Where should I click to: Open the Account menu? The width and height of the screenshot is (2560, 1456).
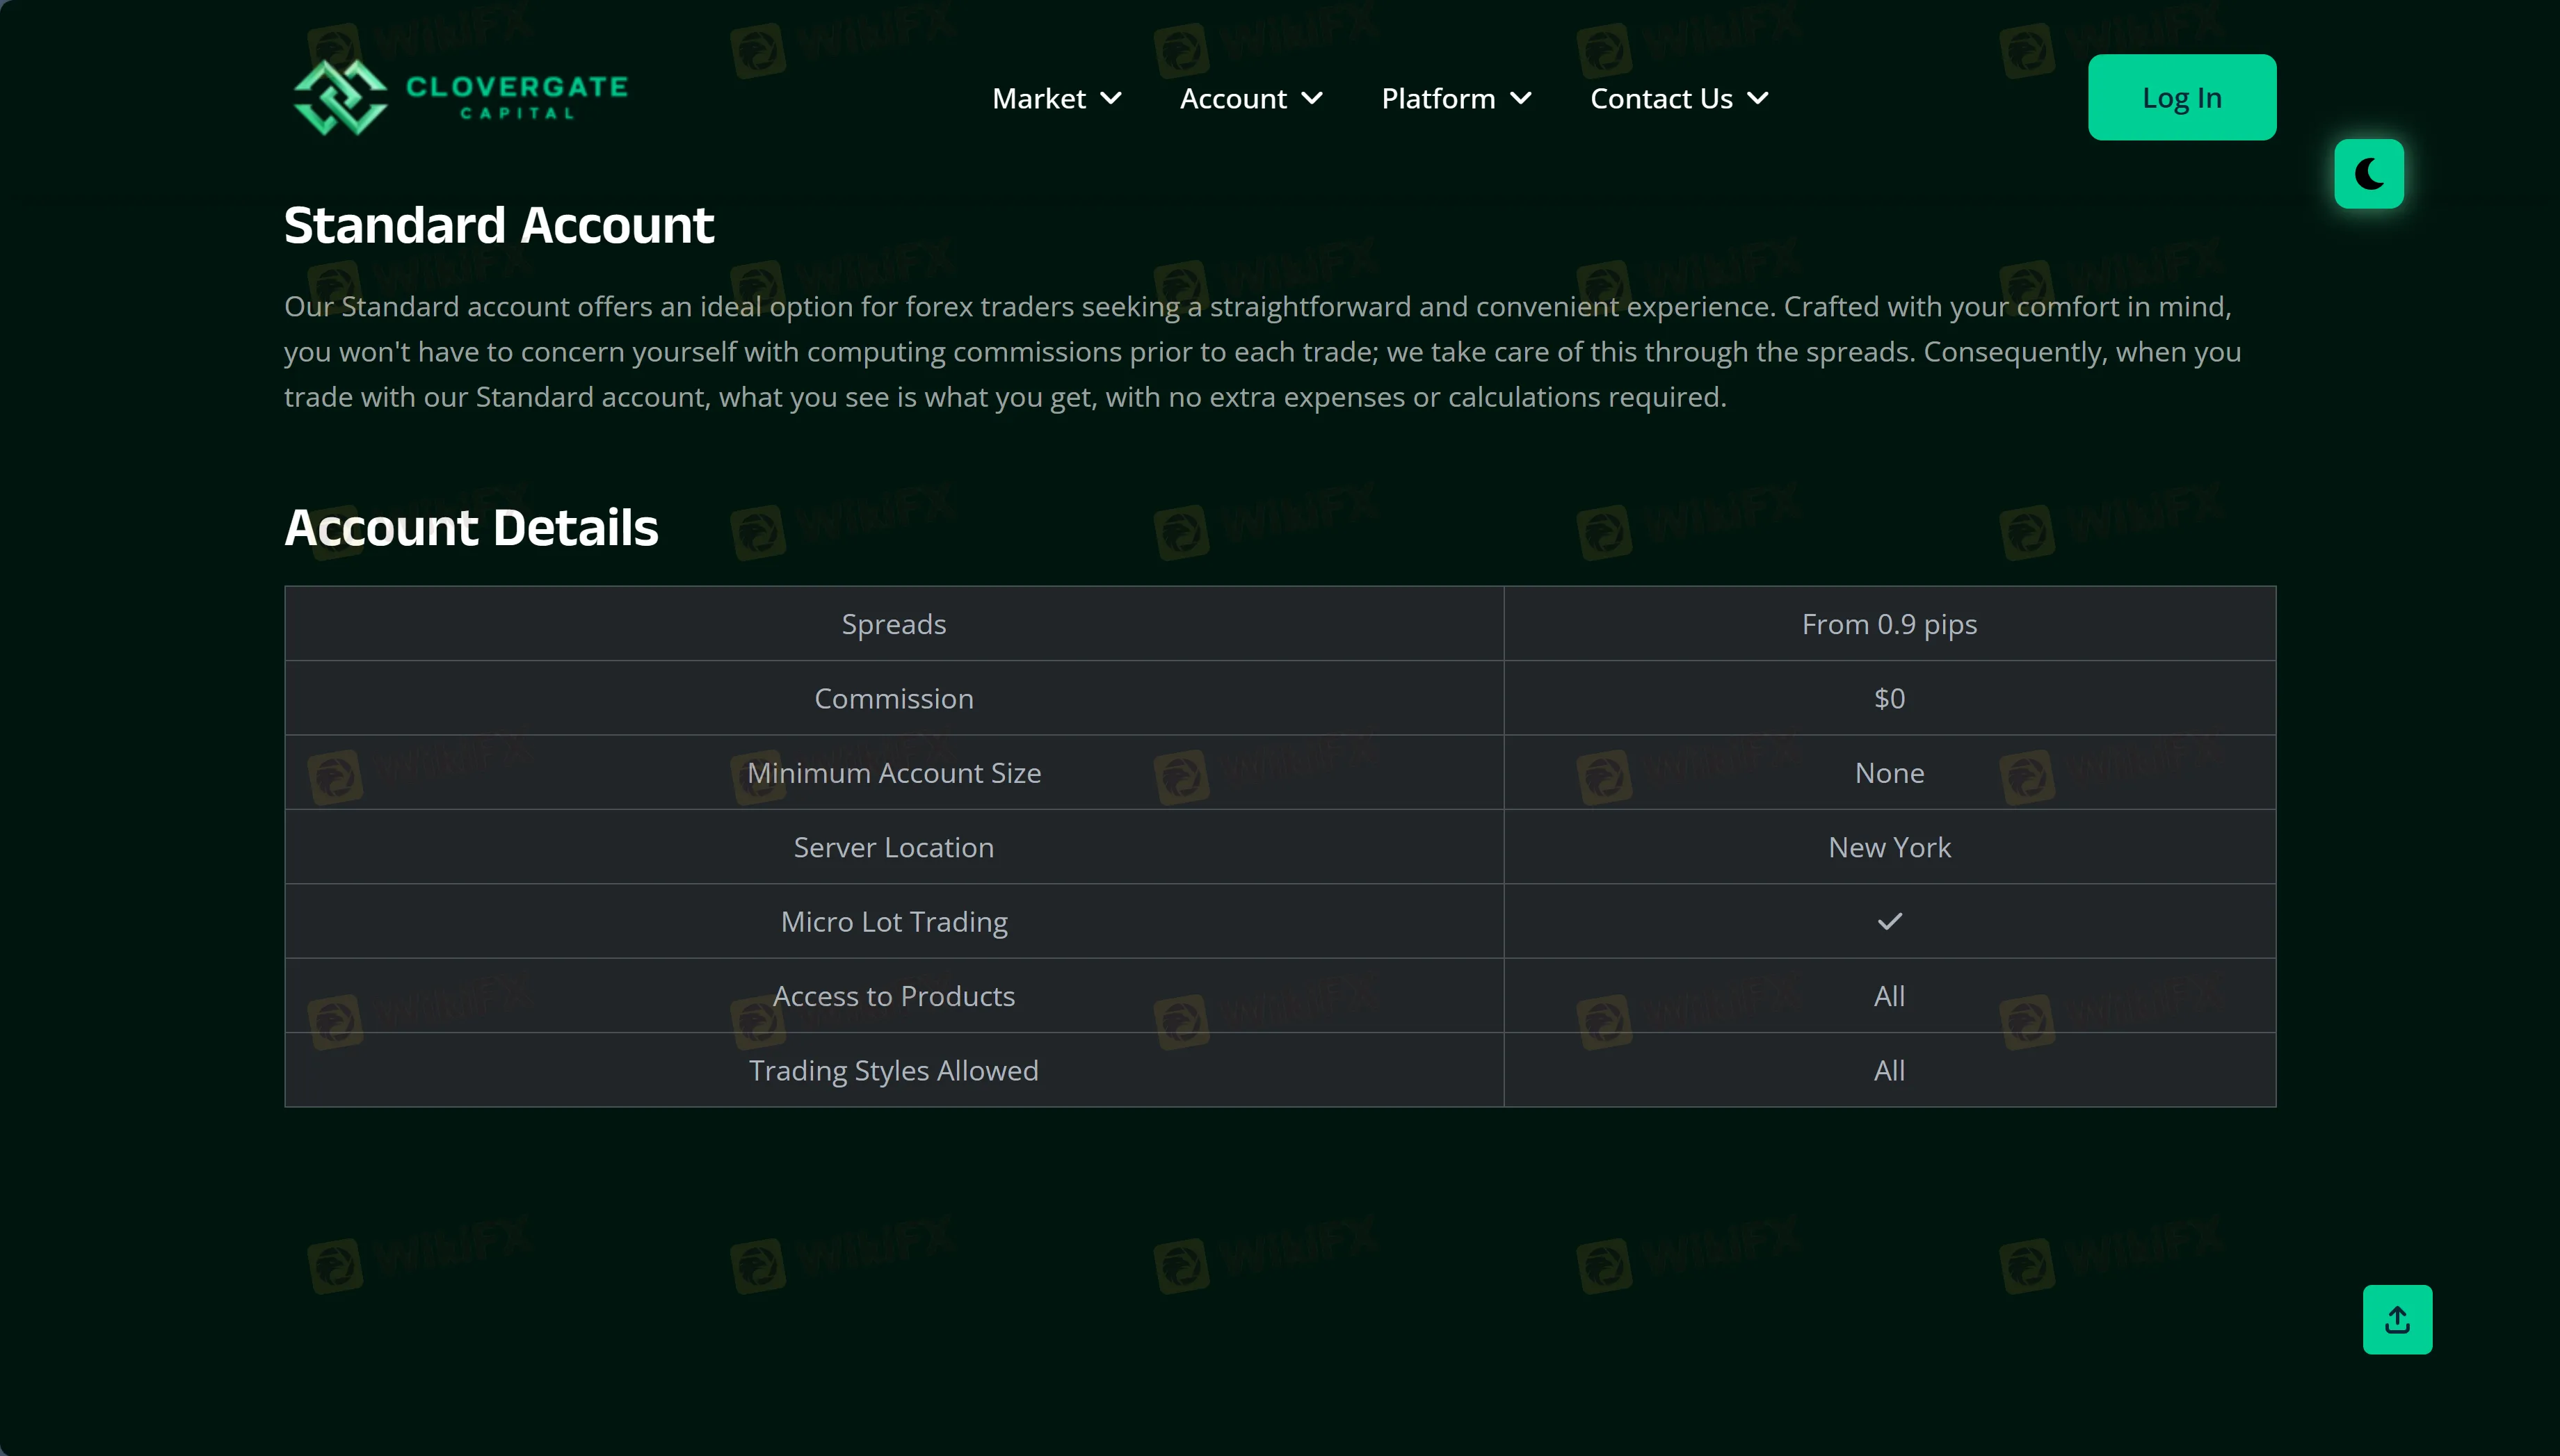pos(1232,98)
